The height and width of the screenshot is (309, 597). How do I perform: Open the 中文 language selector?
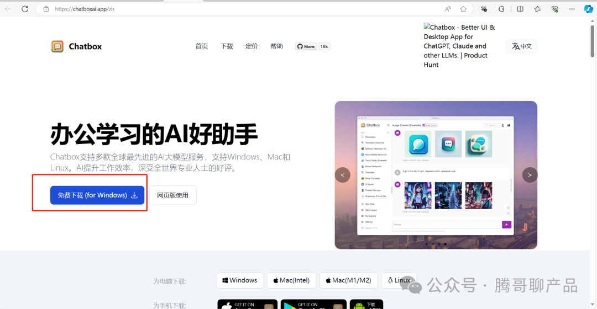(x=522, y=46)
